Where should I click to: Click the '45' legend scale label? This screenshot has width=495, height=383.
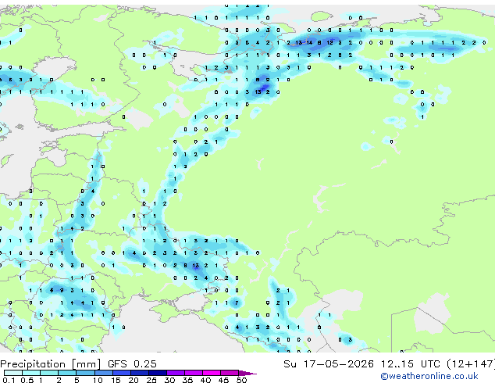click(223, 380)
